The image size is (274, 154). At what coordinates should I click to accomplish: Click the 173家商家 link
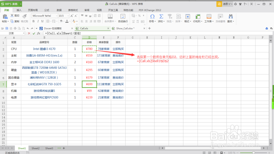pyautogui.click(x=104, y=56)
